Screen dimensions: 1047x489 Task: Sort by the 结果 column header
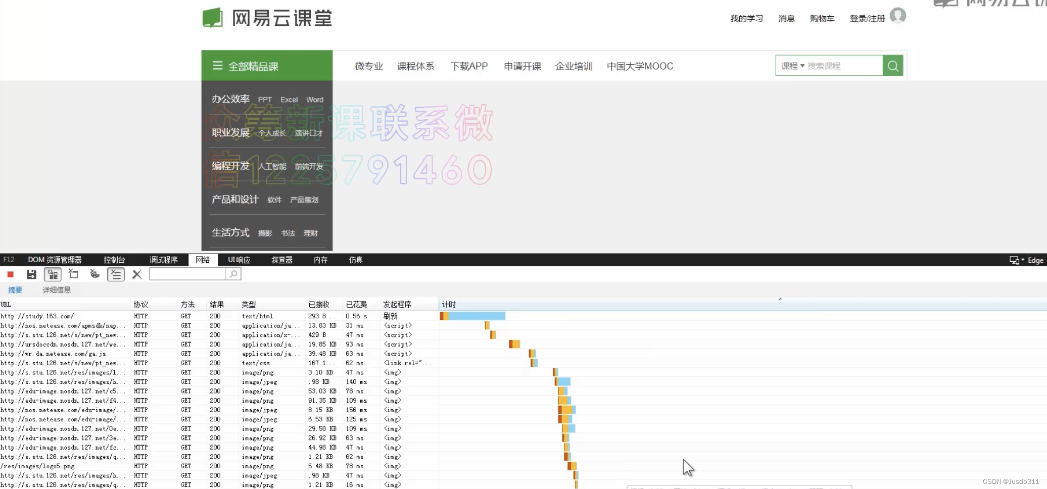coord(223,304)
